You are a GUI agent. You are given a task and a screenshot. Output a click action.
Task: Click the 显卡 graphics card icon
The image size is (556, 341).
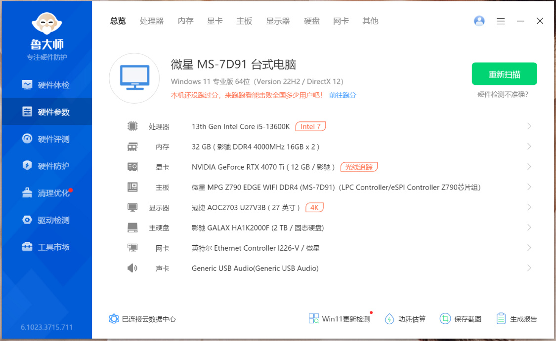tap(132, 167)
